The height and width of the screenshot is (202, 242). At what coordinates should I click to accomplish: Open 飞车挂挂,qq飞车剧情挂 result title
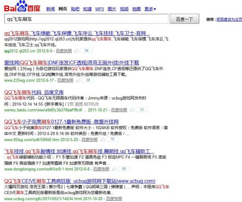[79, 151]
